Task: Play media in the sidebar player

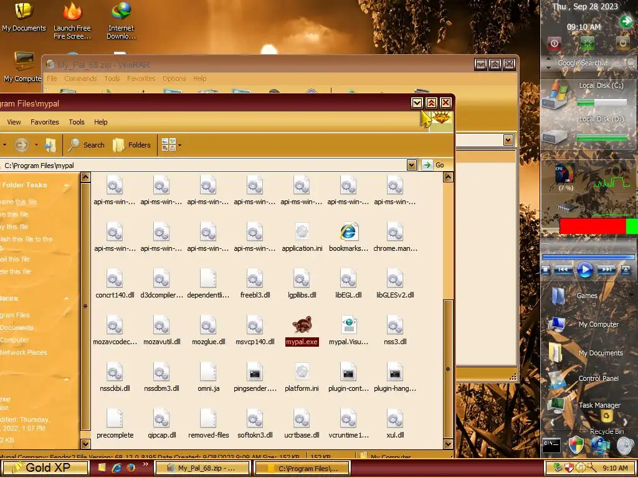Action: 584,270
